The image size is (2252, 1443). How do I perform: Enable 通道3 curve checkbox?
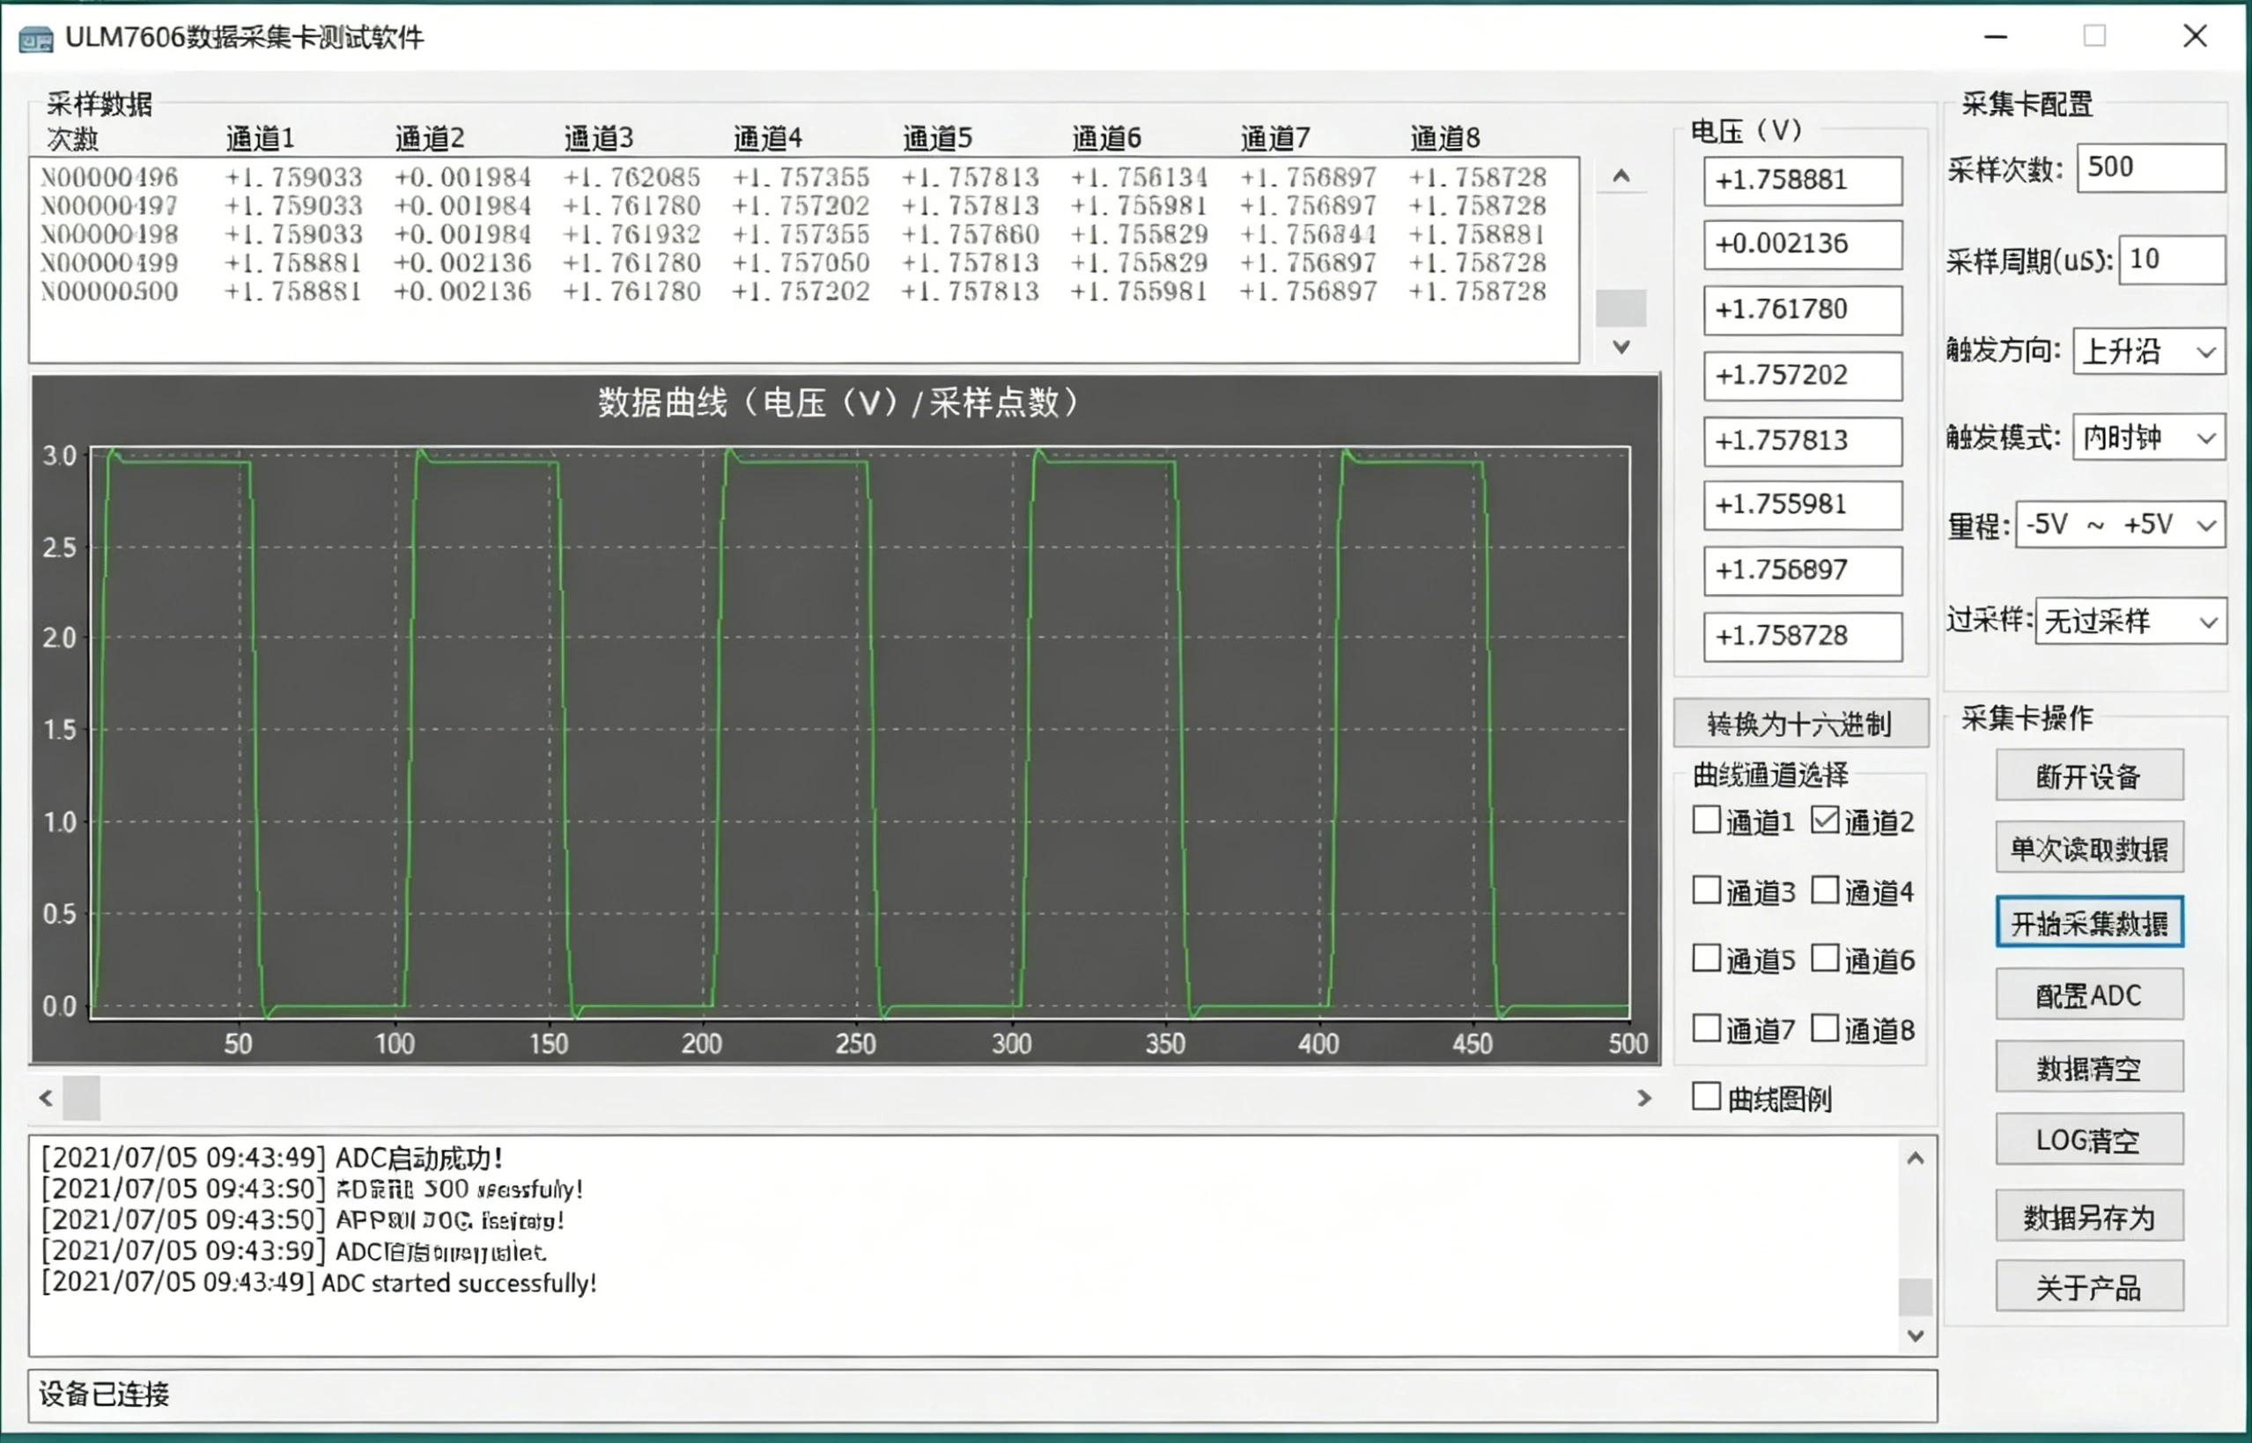click(1707, 890)
